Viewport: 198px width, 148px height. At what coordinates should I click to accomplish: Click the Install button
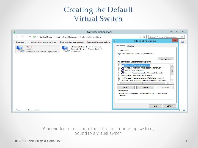click(126, 87)
